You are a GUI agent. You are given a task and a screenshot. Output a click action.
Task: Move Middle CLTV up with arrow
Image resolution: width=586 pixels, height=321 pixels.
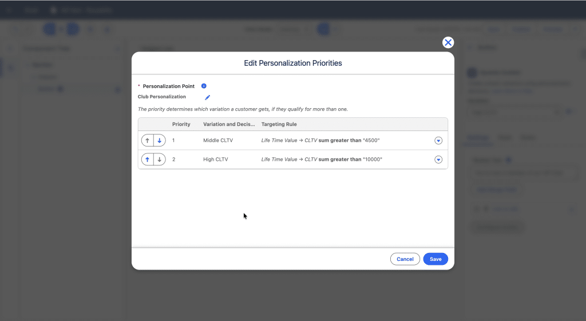coord(147,141)
